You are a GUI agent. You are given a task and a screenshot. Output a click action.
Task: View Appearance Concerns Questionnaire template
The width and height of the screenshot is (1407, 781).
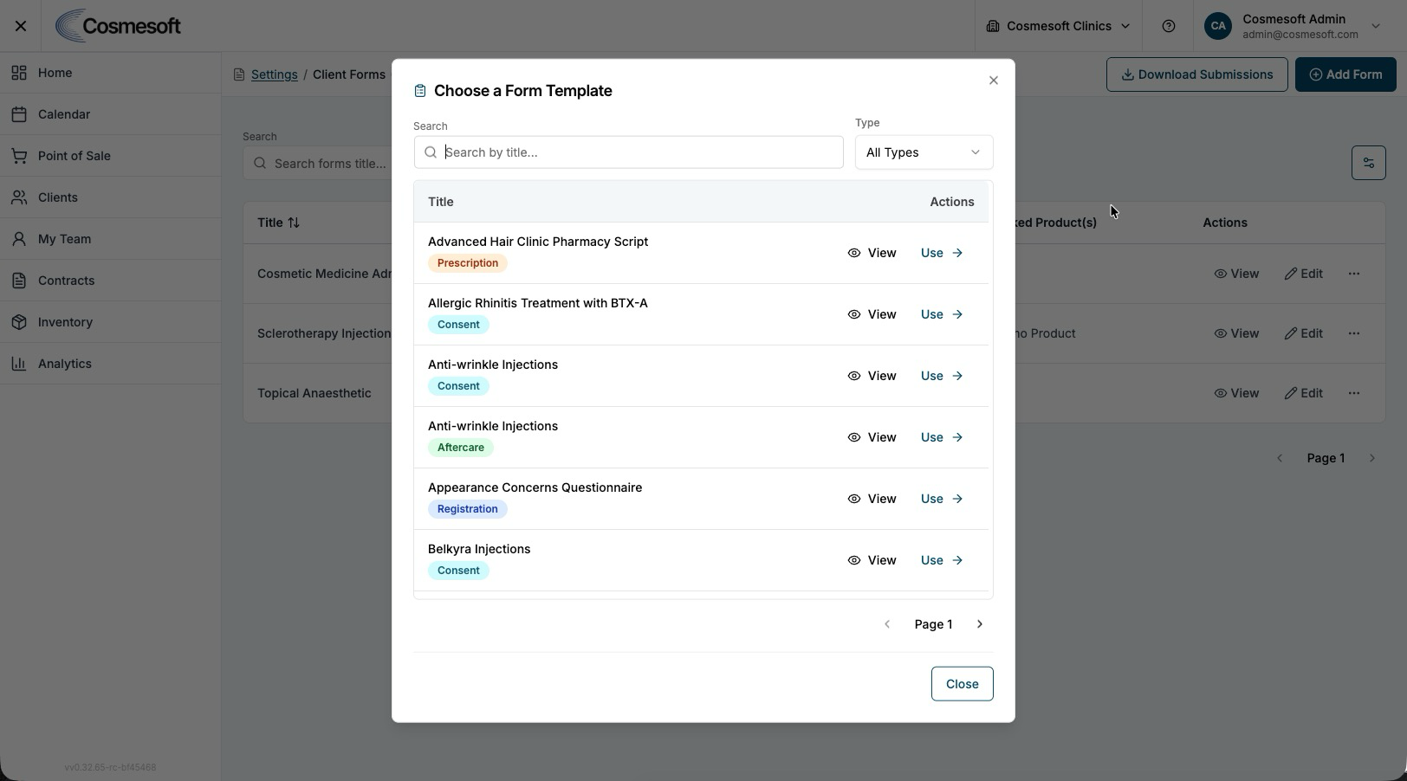click(x=872, y=499)
